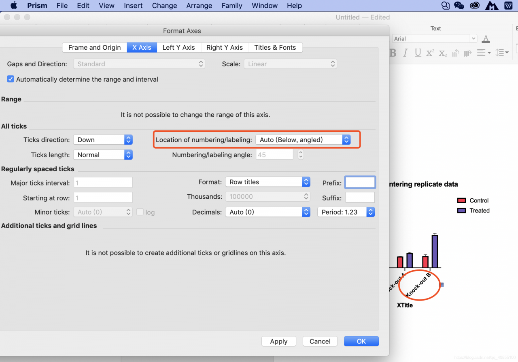Rotate text clockwise icon
This screenshot has width=518, height=362.
click(468, 53)
